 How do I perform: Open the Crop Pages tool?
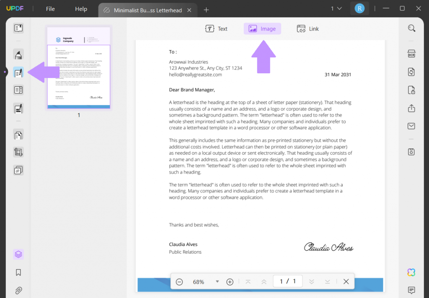(18, 152)
